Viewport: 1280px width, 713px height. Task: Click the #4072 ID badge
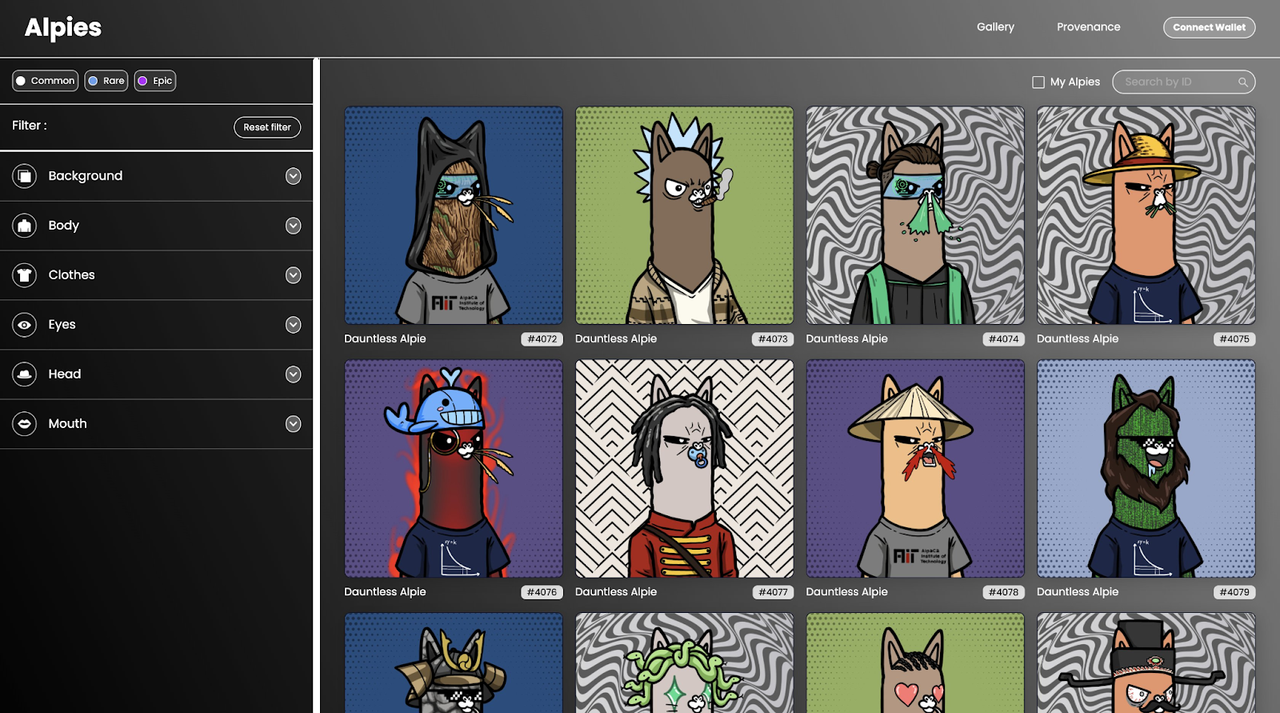542,339
